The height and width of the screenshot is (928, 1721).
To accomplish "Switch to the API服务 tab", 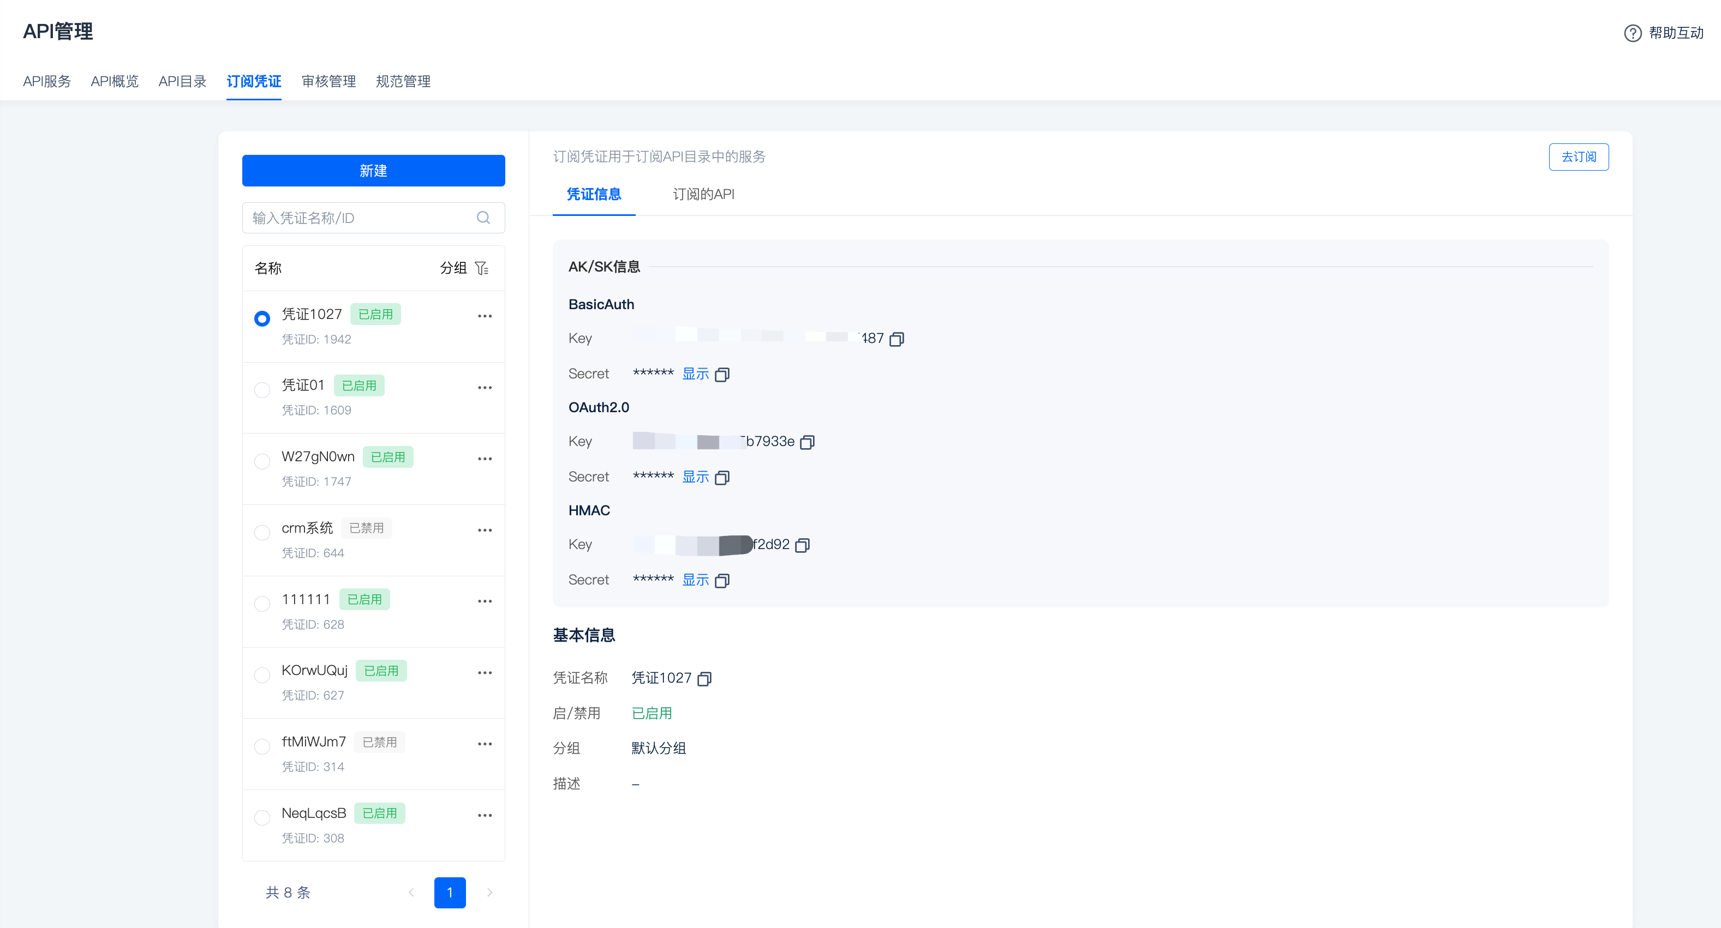I will point(47,81).
